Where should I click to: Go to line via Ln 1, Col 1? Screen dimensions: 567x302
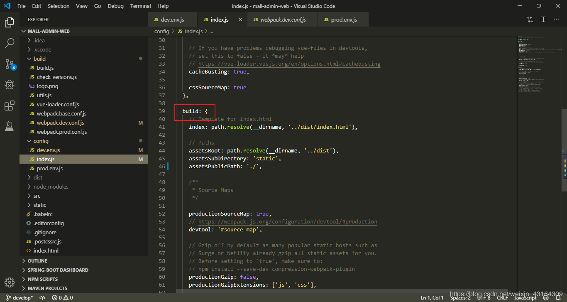(x=432, y=297)
